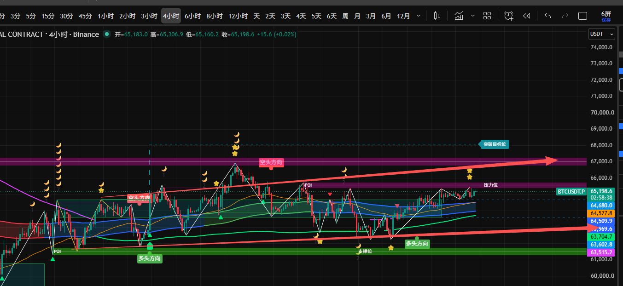The width and height of the screenshot is (623, 286).
Task: Choose the 天 daily interval
Action: click(x=256, y=16)
